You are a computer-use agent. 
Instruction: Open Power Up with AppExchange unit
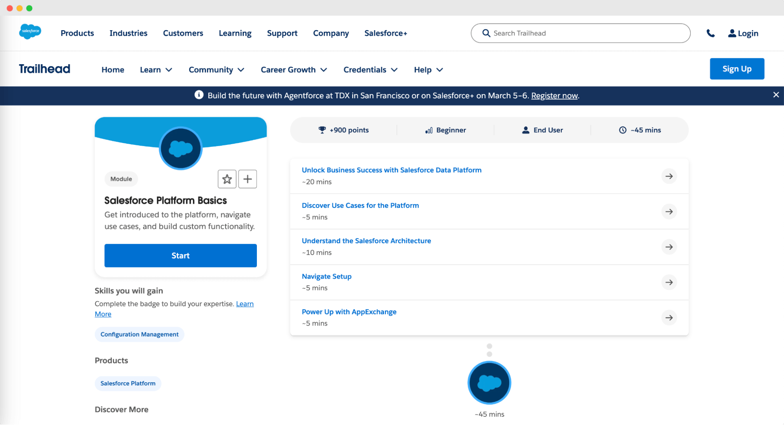point(349,312)
